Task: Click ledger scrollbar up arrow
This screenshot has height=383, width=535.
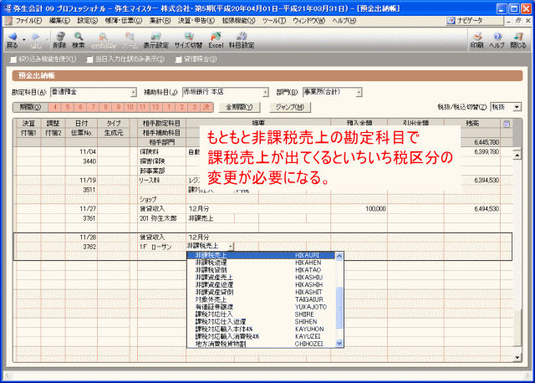Action: point(517,156)
